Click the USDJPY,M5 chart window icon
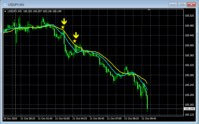Screen dimensions: 199x124 pyautogui.click(x=5, y=5)
